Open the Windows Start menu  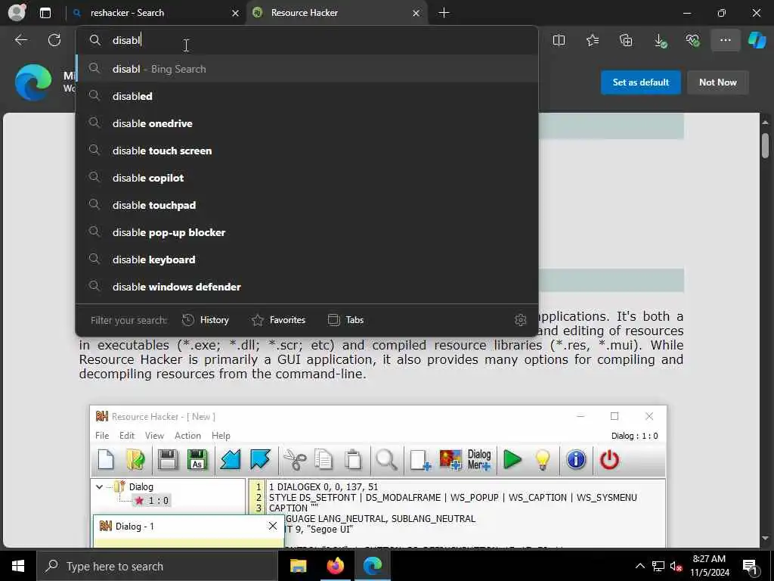18,566
